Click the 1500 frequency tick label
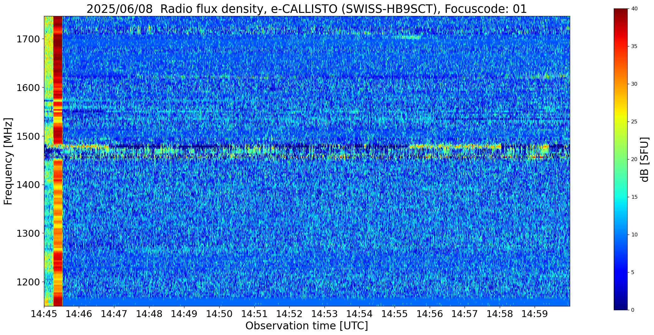The image size is (654, 335). coord(28,136)
